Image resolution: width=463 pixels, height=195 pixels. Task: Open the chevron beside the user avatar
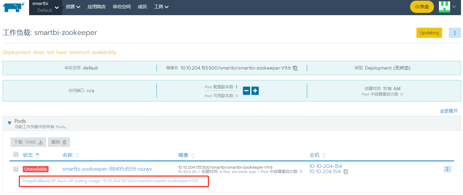pos(454,7)
